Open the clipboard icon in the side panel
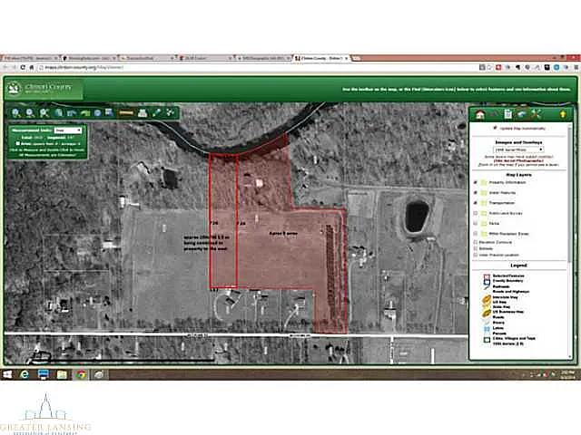This screenshot has height=435, width=581. tap(508, 113)
